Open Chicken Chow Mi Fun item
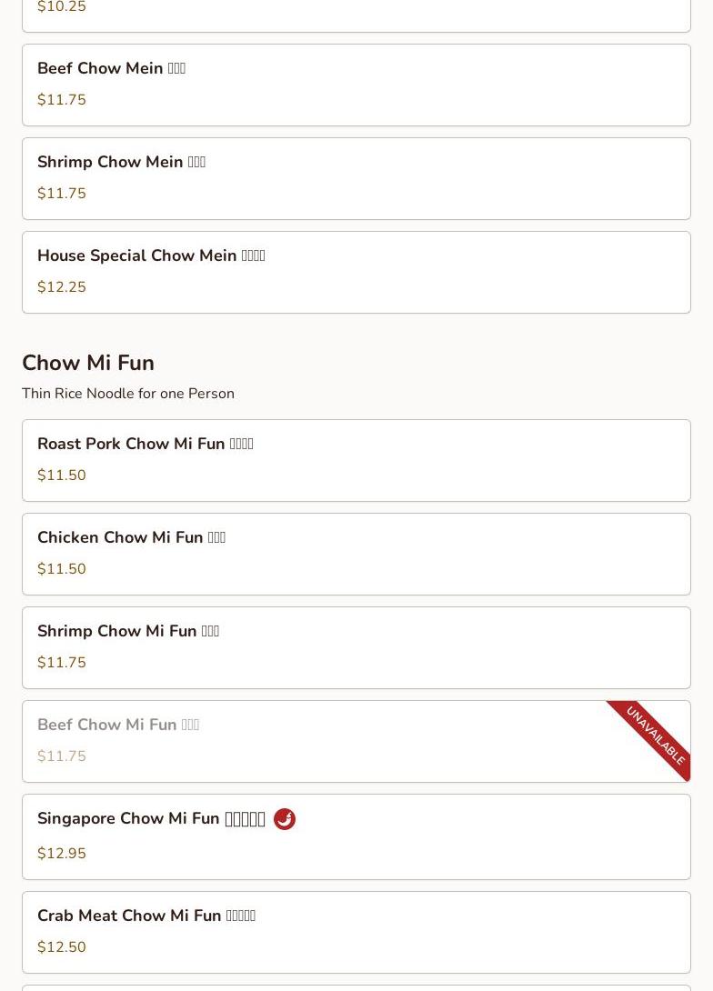The width and height of the screenshot is (713, 991). pos(356,554)
